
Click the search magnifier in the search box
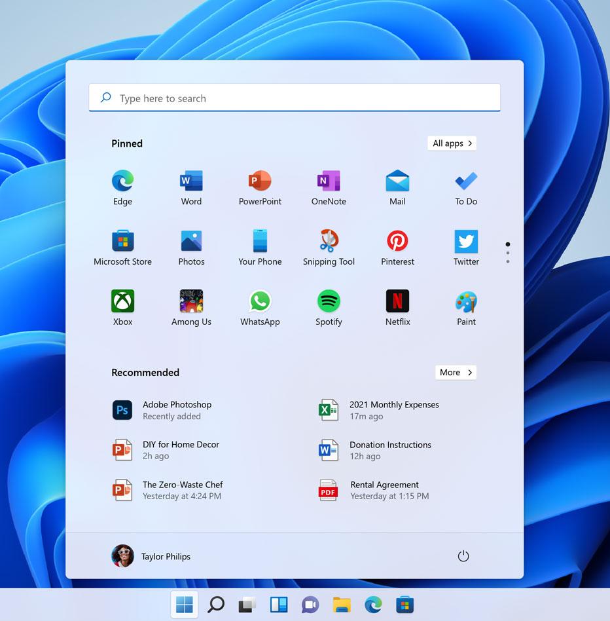click(105, 98)
